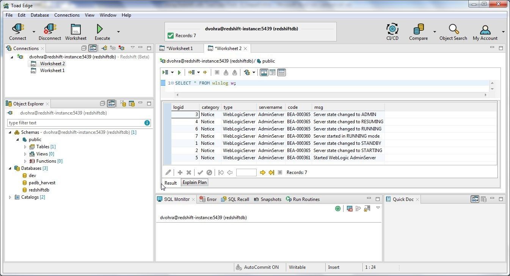Open the Snapshots tab

click(267, 199)
